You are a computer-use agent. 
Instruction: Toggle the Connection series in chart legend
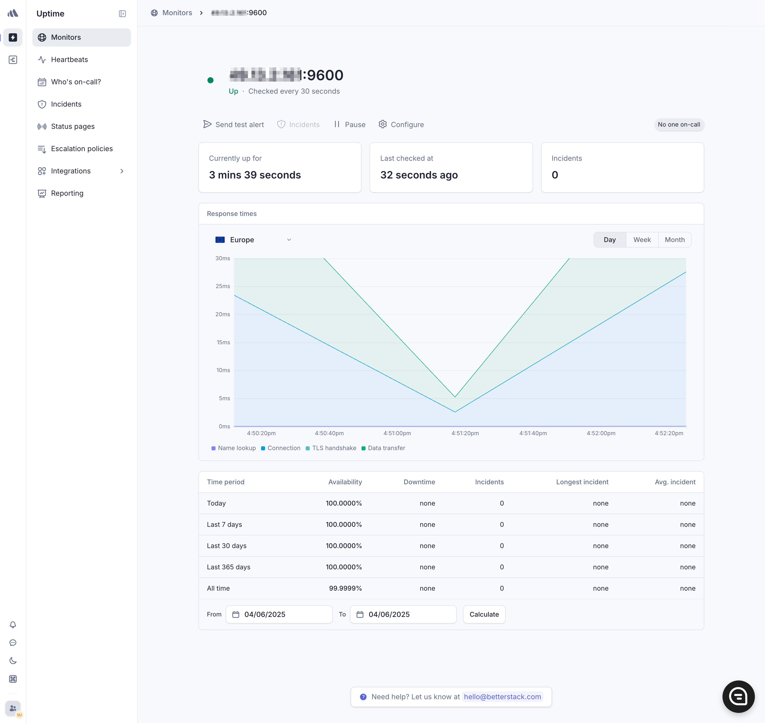click(x=281, y=448)
